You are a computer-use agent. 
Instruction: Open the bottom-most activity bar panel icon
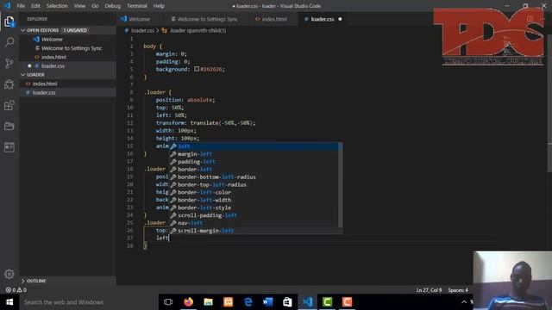pos(9,147)
